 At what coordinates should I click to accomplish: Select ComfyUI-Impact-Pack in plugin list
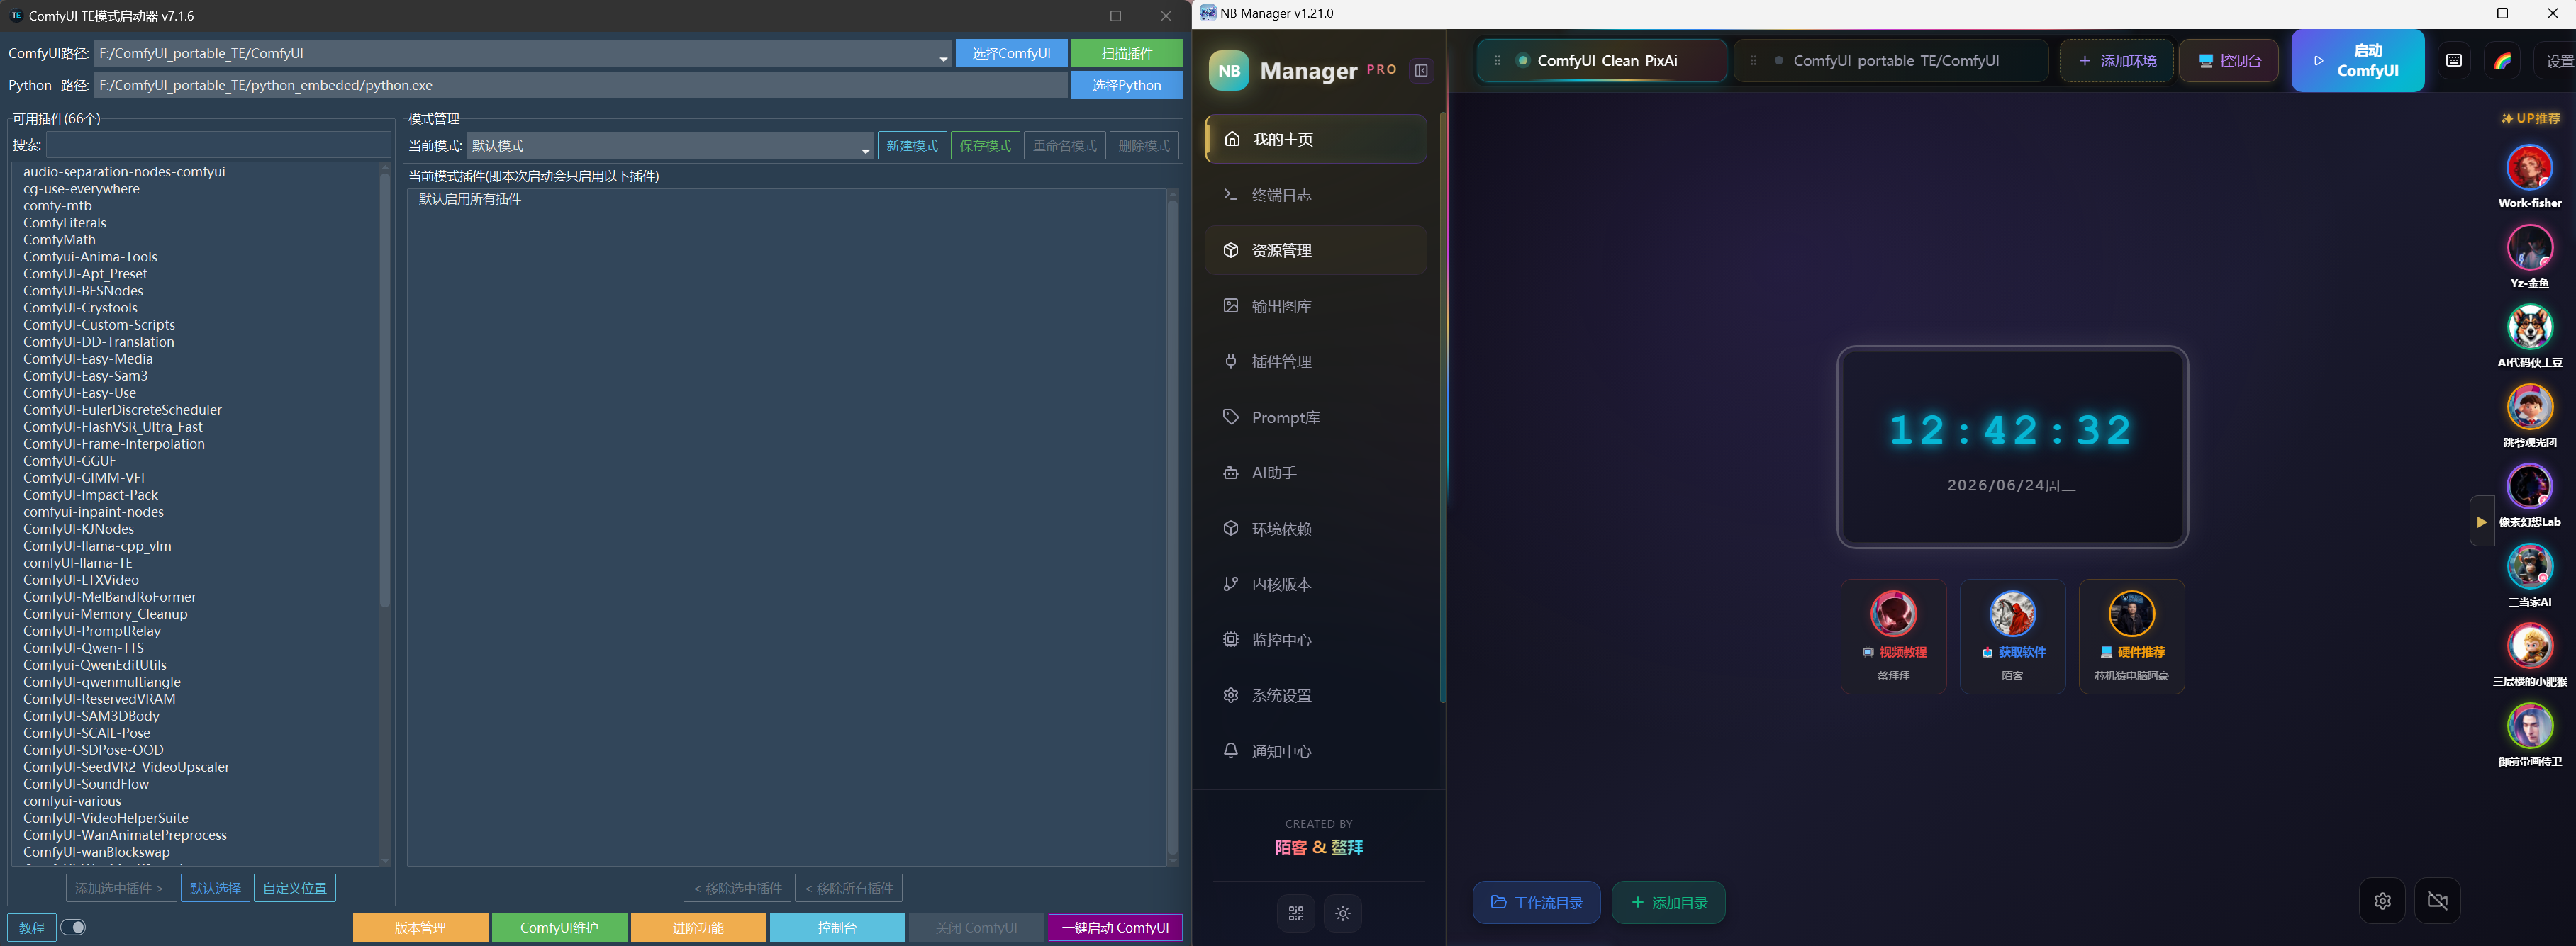[x=91, y=495]
